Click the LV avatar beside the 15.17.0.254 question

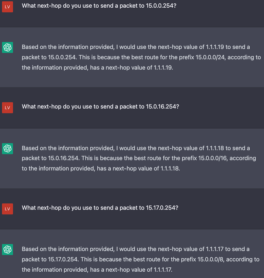point(7,209)
